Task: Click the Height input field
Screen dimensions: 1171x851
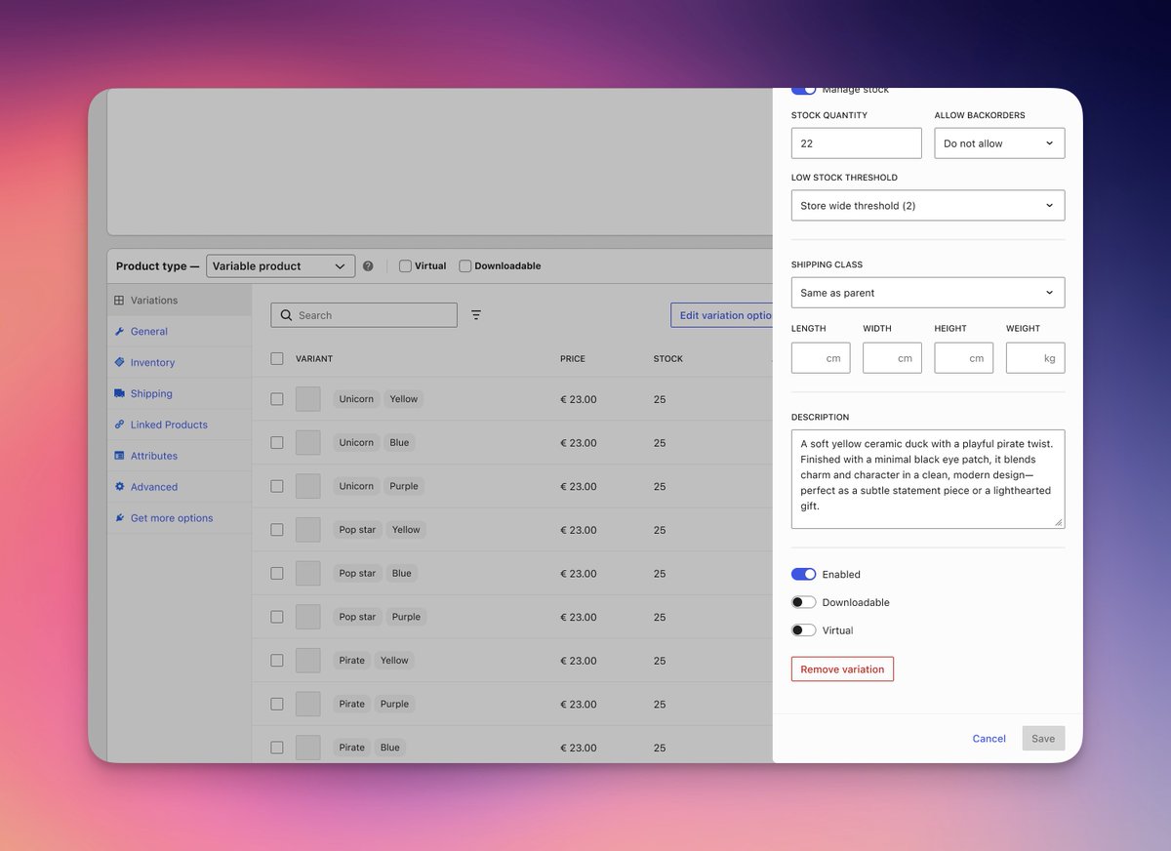Action: pos(963,358)
